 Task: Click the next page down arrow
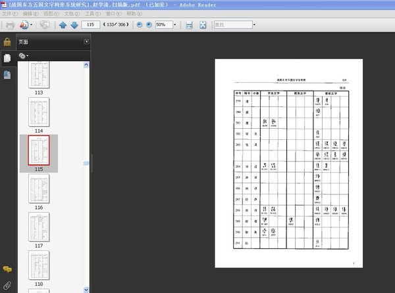tap(74, 25)
